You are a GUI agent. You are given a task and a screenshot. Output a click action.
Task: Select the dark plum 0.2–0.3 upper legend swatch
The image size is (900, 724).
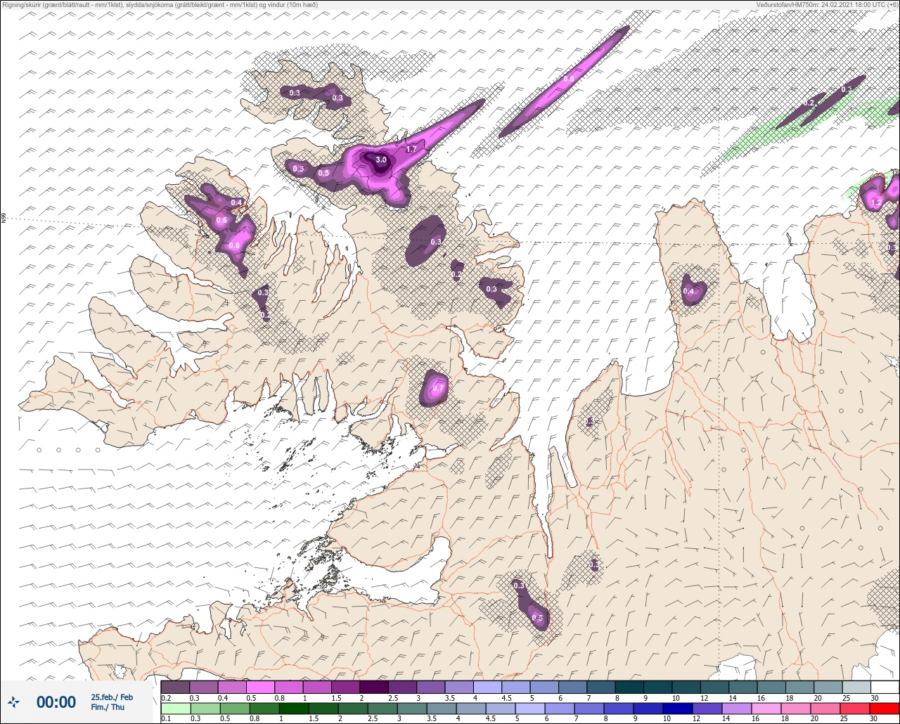(x=175, y=687)
